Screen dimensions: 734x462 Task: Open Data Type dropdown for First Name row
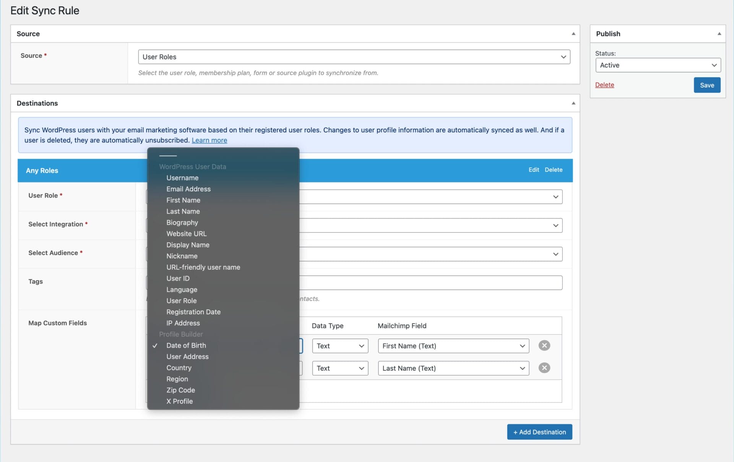tap(340, 346)
